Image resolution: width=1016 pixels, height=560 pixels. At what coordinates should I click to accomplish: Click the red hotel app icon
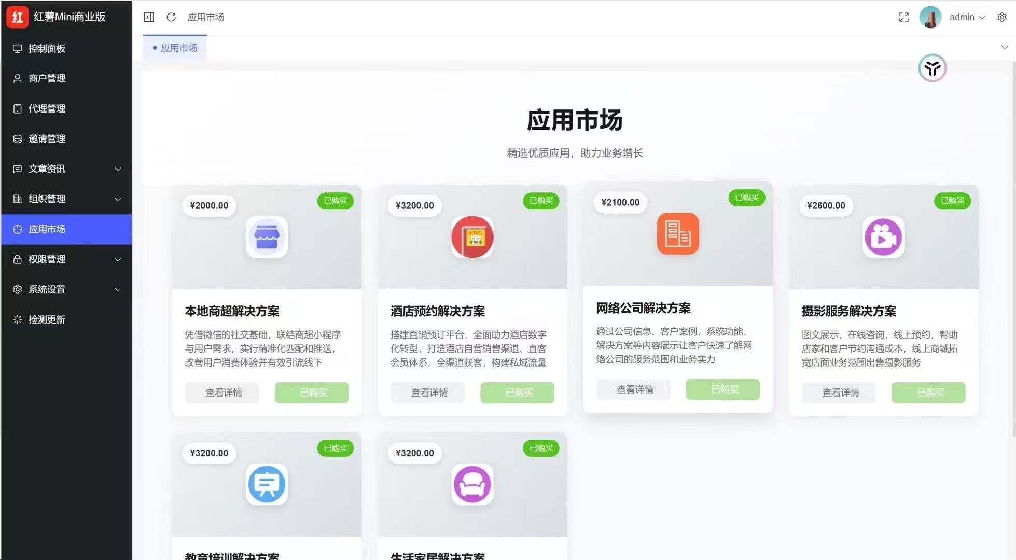pos(472,237)
